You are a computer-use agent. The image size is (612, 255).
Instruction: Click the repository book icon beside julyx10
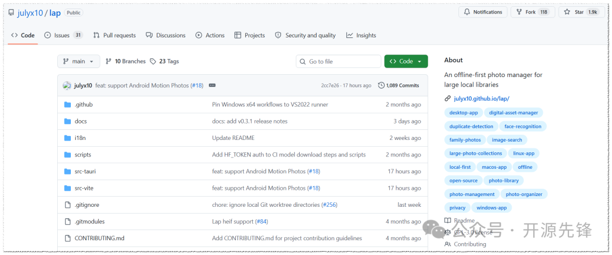tap(11, 13)
